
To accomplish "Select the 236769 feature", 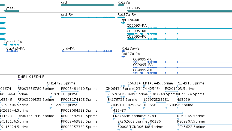I will [x=109, y=97].
